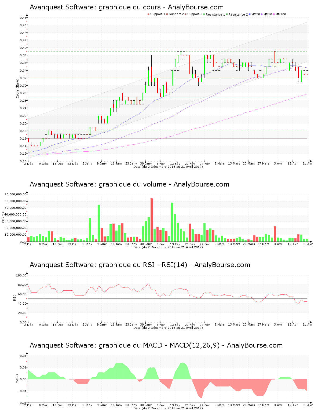Screen dimensions: 322x416
Task: Click the tallest red volume bar near 30 Janv
Action: coord(152,220)
